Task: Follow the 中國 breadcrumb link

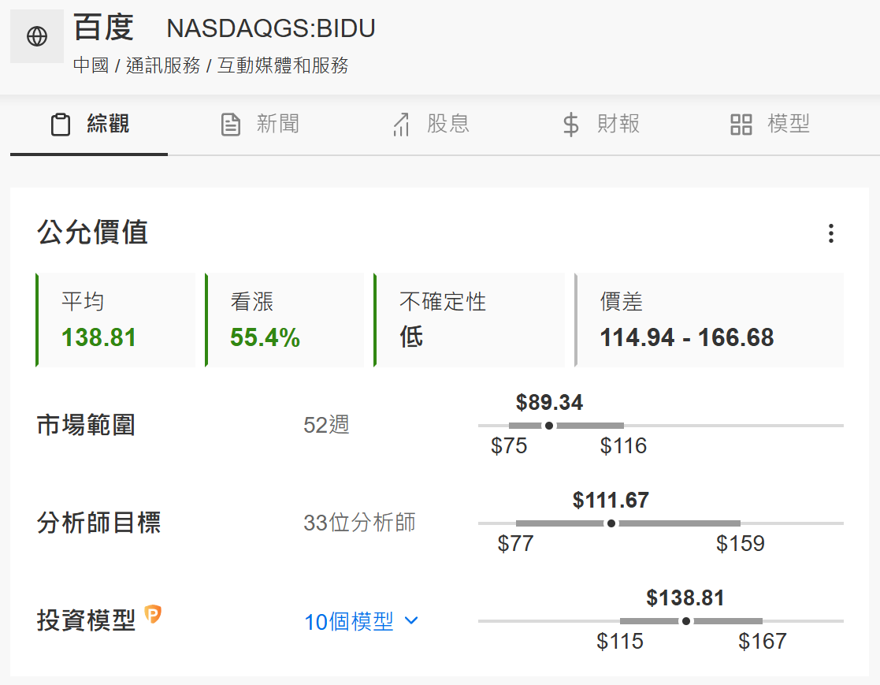Action: tap(91, 65)
